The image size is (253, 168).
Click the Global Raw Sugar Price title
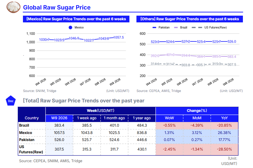pos(57,7)
